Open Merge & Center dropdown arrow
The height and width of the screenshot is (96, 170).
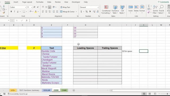coord(76,12)
